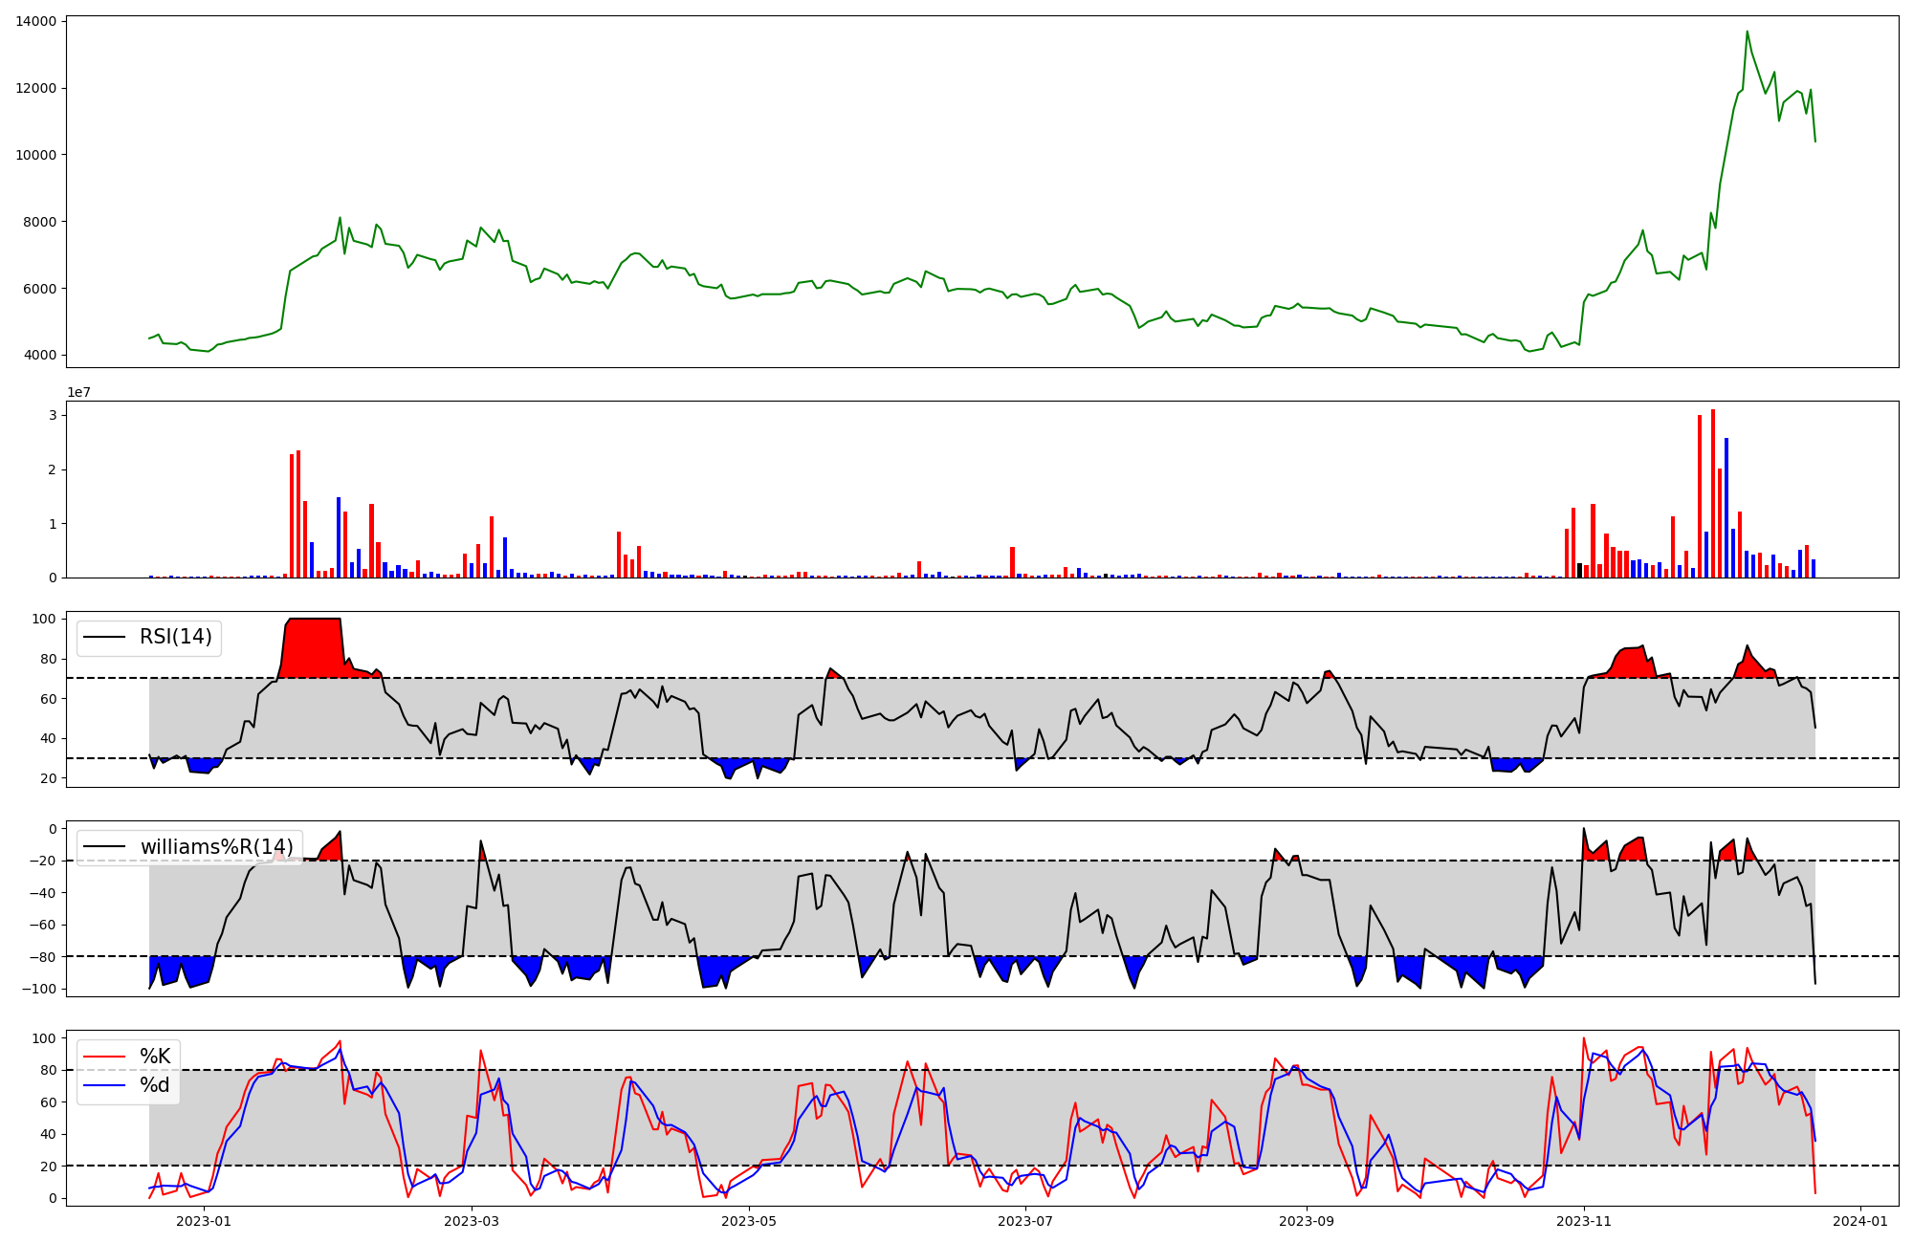The width and height of the screenshot is (1913, 1243).
Task: Click the 2023-11 x-axis date label
Action: (x=1584, y=1221)
